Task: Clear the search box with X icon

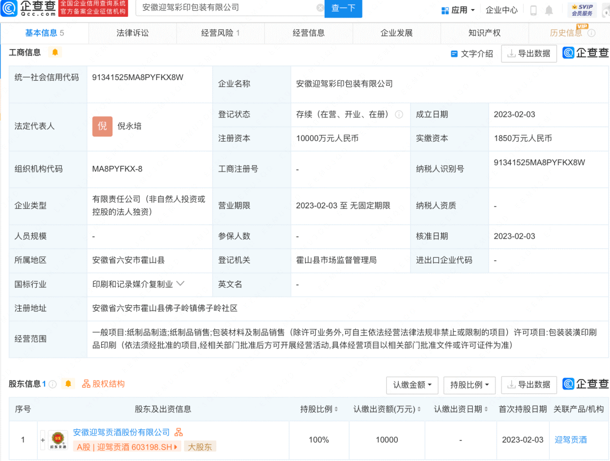Action: pyautogui.click(x=320, y=8)
